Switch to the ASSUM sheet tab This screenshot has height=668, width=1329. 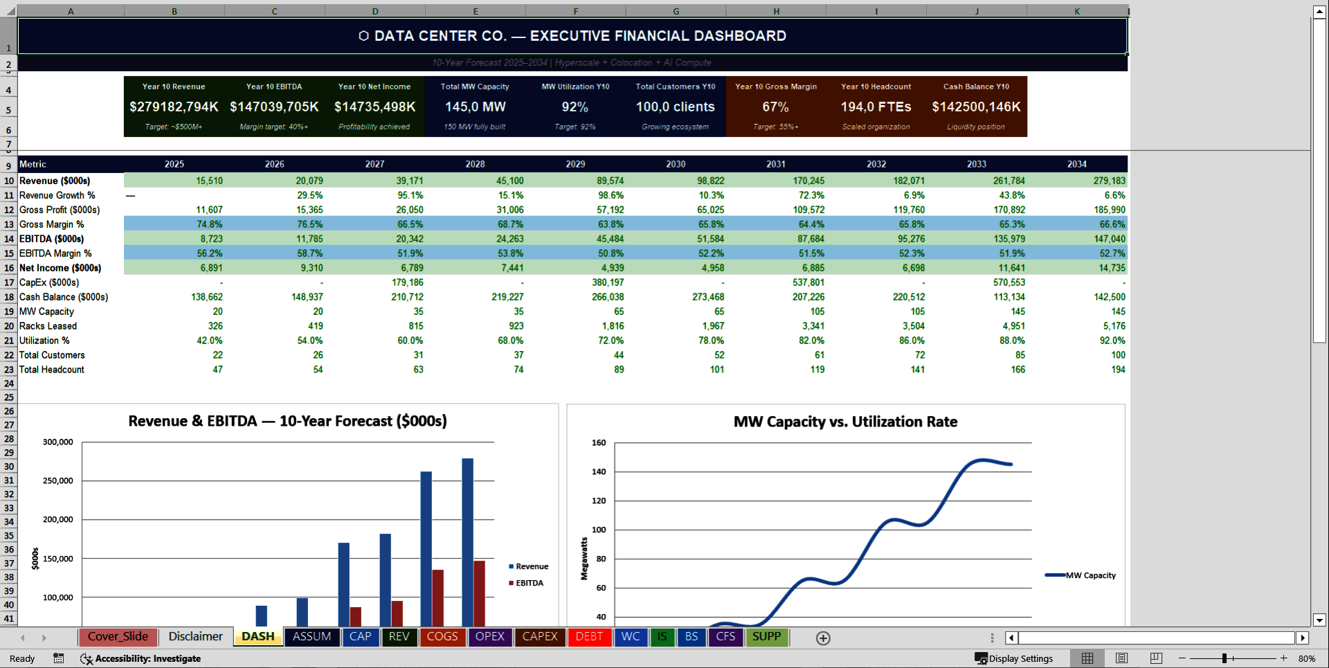(311, 637)
